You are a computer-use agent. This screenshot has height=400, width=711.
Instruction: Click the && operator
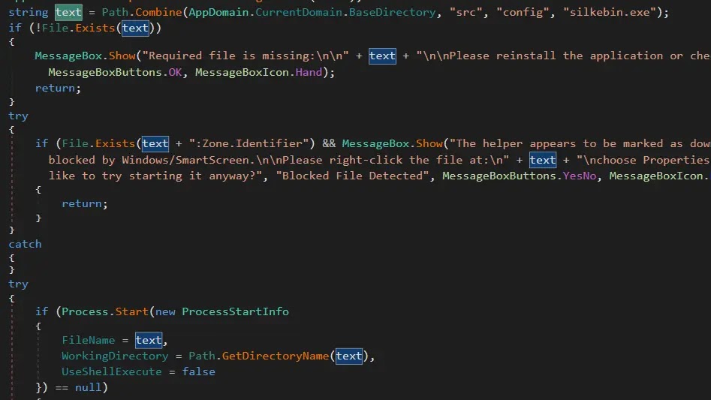coord(329,143)
